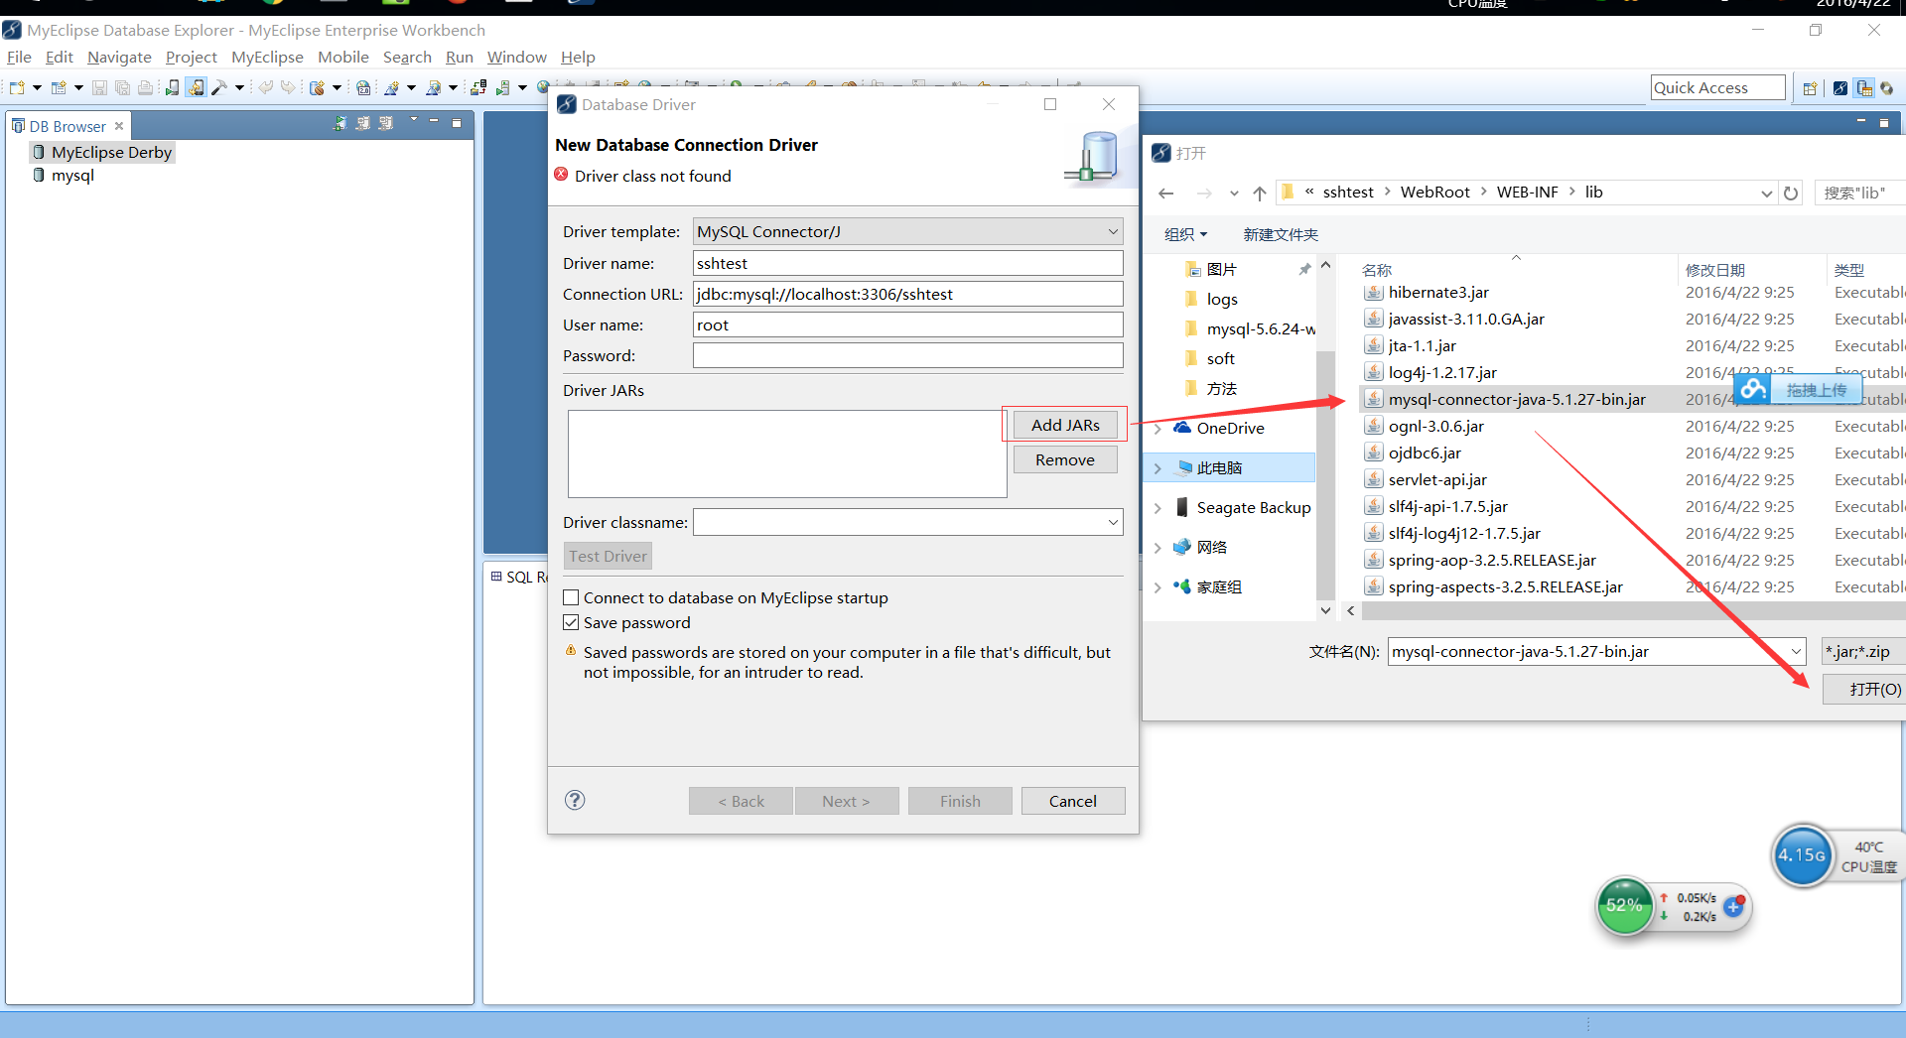
Task: Click the run mobile simulator icon
Action: (x=172, y=88)
